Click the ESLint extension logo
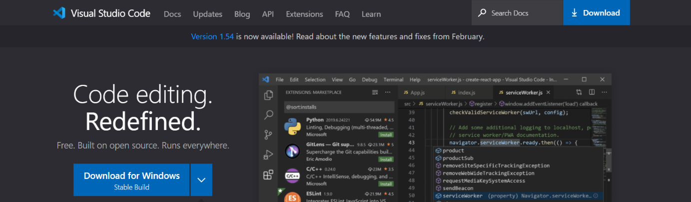The image size is (691, 202). [292, 198]
